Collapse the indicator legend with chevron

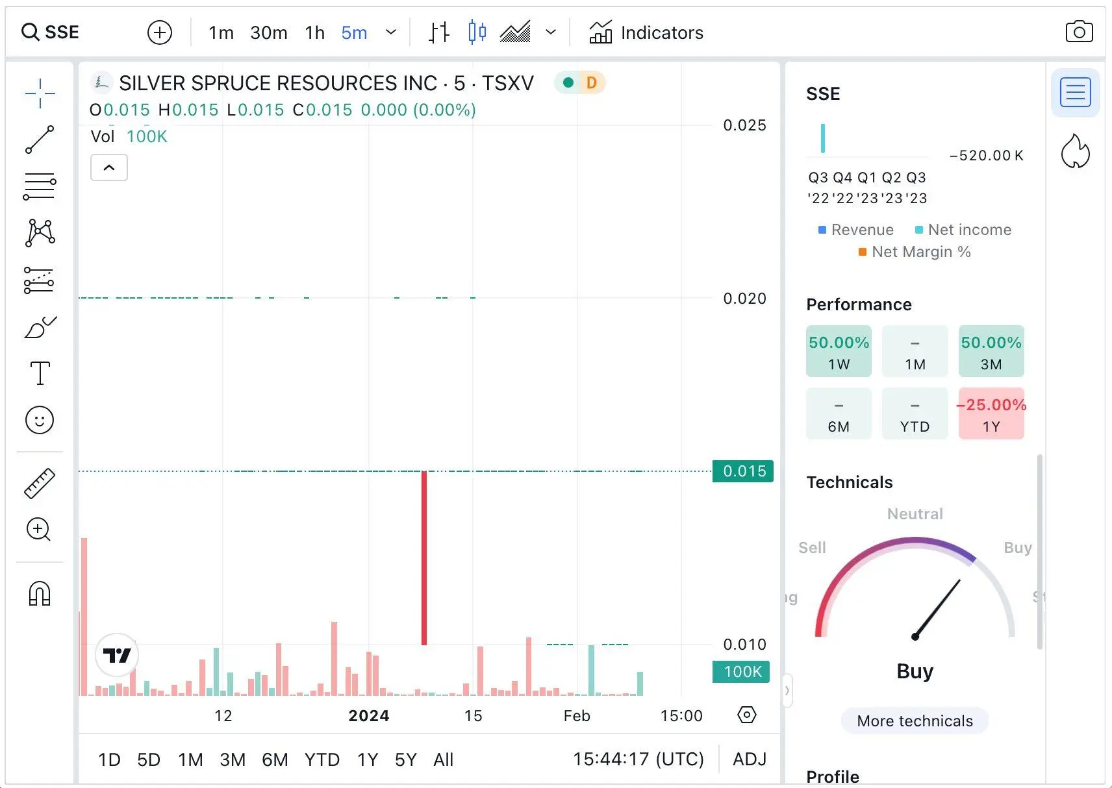tap(109, 167)
